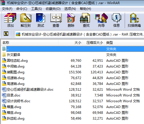Click size value 79,168

tap(76, 107)
